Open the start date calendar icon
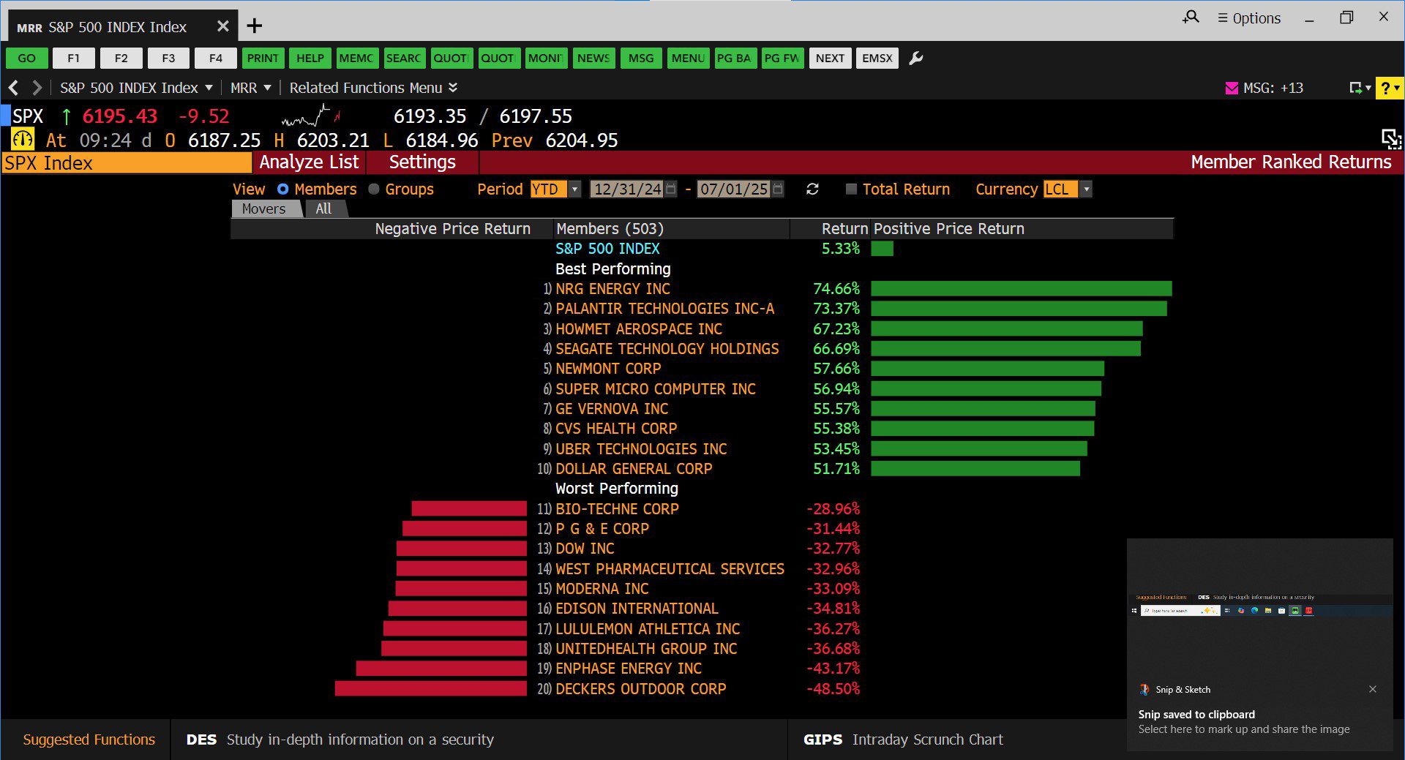Screen dimensions: 1405x760 pyautogui.click(x=671, y=189)
